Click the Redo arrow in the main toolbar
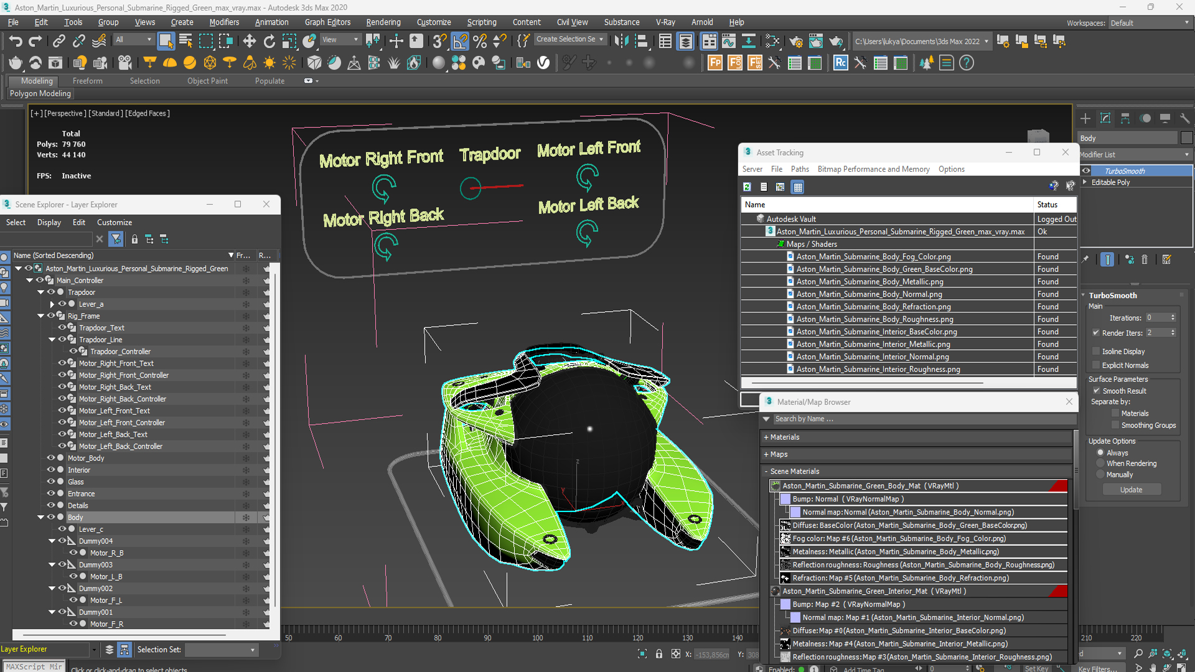This screenshot has width=1195, height=672. 35,41
